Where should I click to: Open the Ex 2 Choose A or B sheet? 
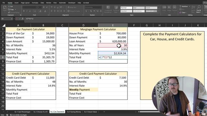click(40, 112)
